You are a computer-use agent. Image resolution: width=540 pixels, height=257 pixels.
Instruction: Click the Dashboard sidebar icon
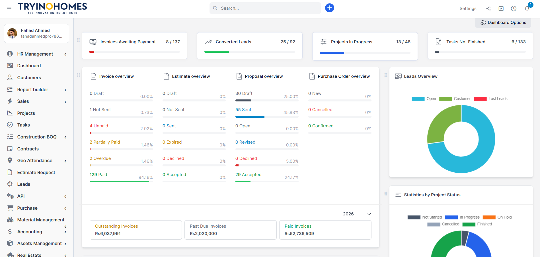pos(10,66)
